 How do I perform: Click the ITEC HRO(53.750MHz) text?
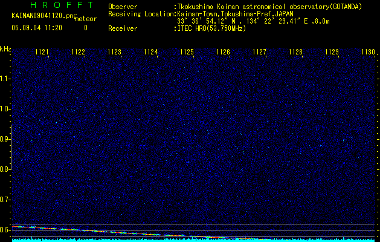(212, 28)
